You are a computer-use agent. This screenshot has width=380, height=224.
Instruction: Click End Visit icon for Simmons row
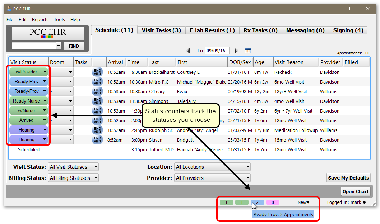(x=97, y=101)
